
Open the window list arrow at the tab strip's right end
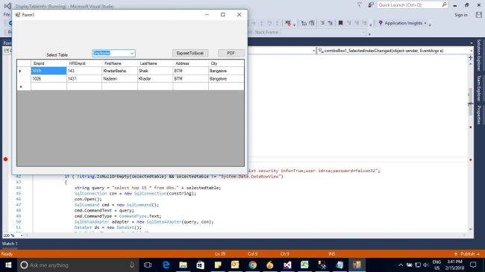472,43
